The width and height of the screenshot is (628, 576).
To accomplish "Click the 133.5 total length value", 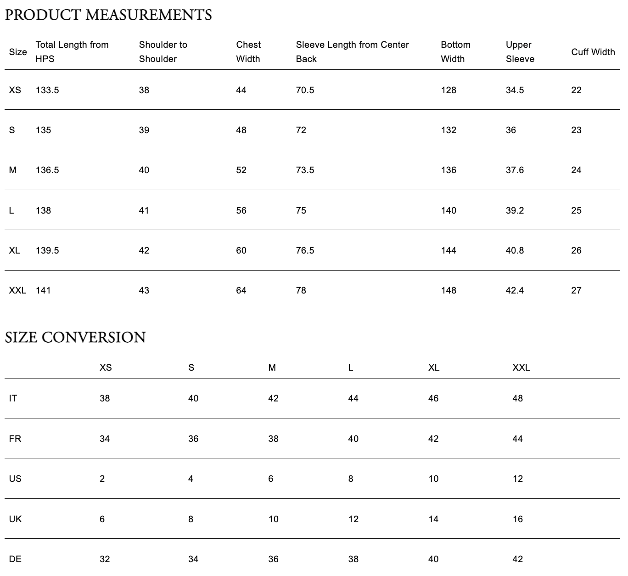I will pos(47,90).
